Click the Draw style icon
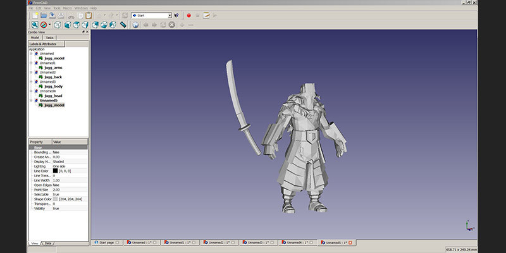Image resolution: width=506 pixels, height=253 pixels. (x=44, y=25)
